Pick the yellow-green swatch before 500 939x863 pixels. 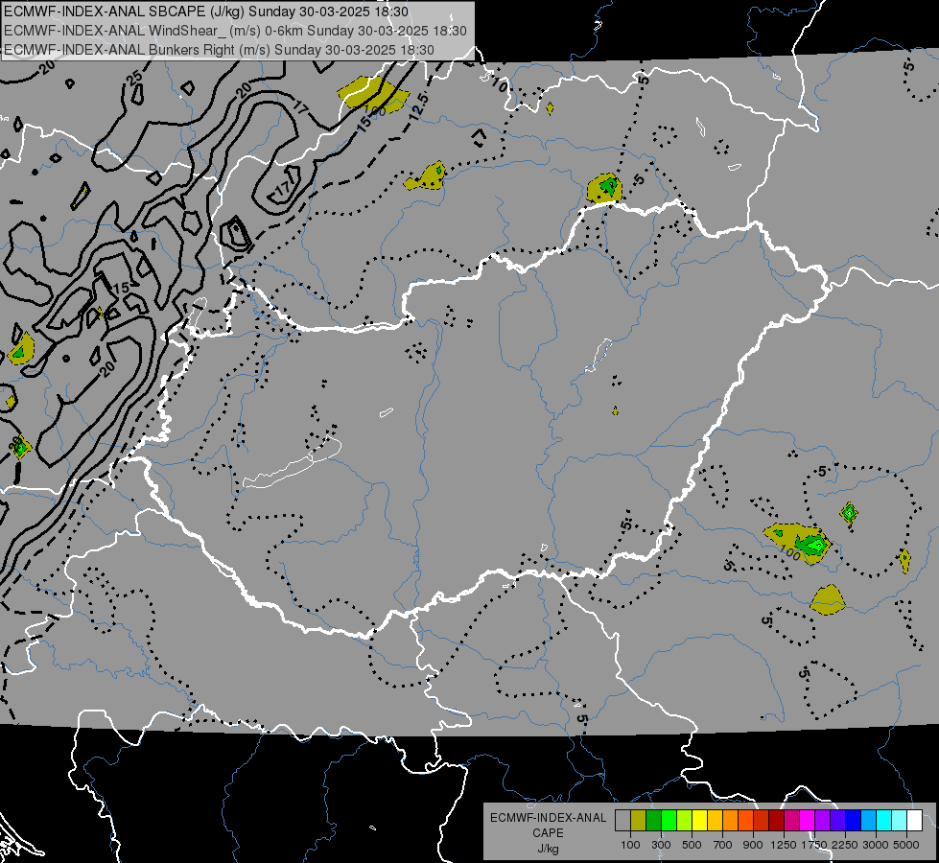pos(684,821)
